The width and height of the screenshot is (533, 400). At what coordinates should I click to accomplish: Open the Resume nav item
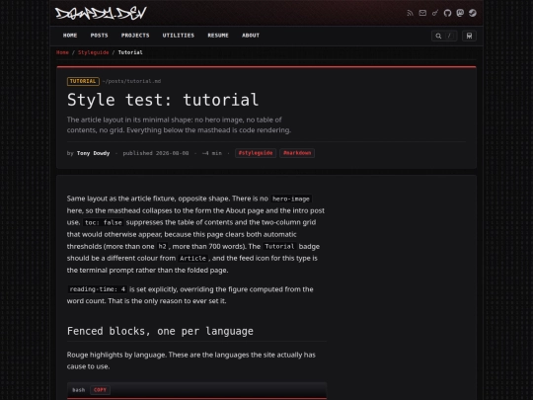click(218, 36)
